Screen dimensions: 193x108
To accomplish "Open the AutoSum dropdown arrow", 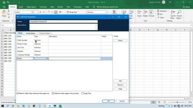I will pos(169,11).
